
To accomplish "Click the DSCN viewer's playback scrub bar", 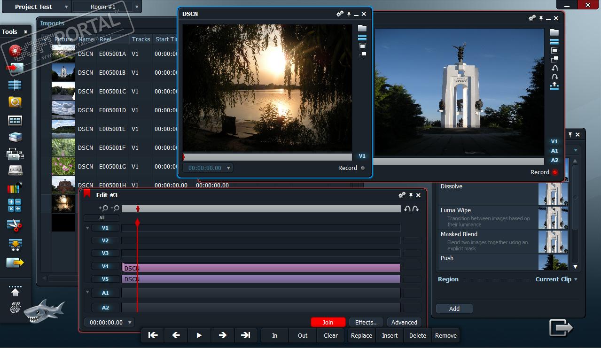I will (x=267, y=157).
